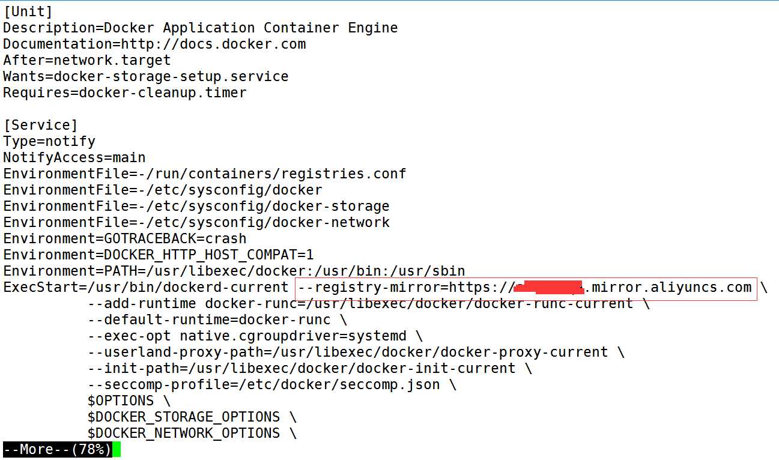Click the Documentation=http://docs.docker.com line

154,44
